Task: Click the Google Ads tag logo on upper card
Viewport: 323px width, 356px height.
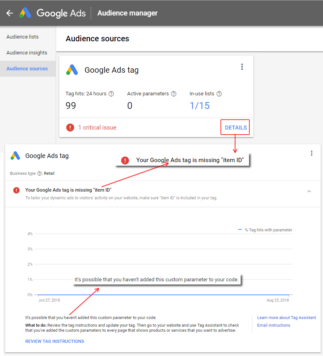Action: (x=72, y=70)
